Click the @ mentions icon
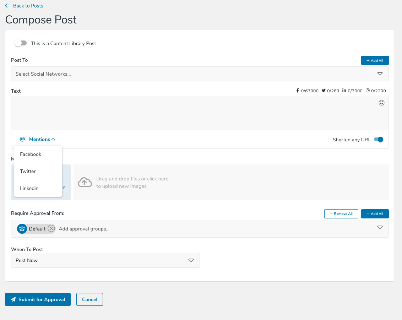 pyautogui.click(x=22, y=139)
